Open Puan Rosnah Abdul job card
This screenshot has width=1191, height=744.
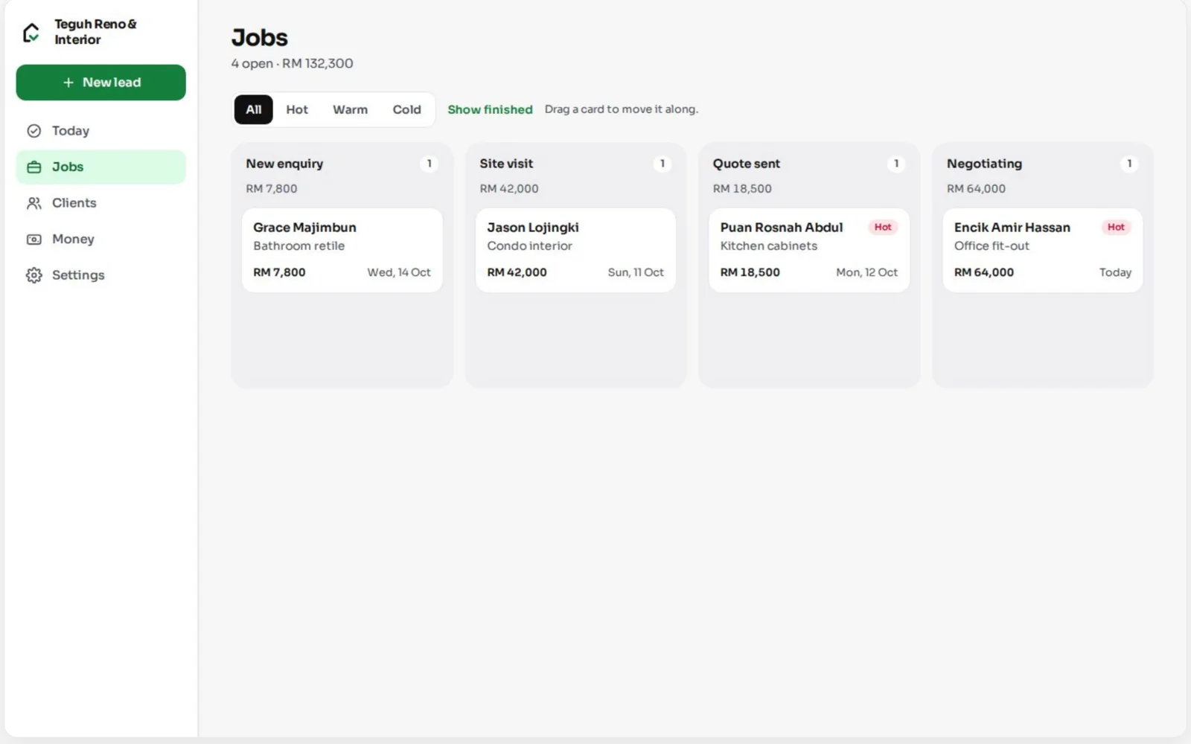(x=809, y=250)
